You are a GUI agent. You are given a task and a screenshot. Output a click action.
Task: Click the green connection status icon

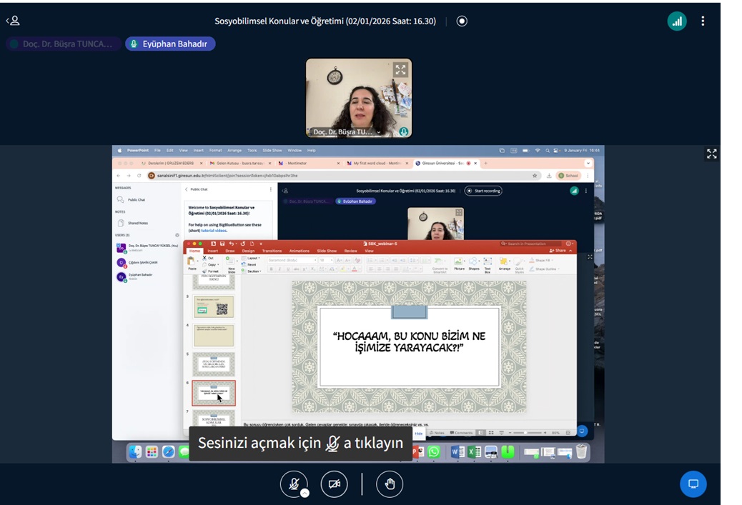676,21
